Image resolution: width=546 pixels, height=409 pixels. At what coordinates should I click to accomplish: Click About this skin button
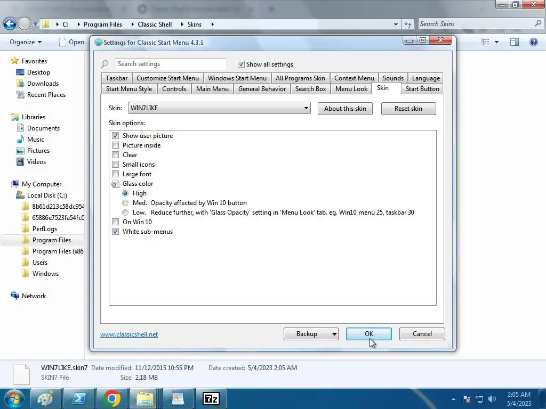point(345,109)
